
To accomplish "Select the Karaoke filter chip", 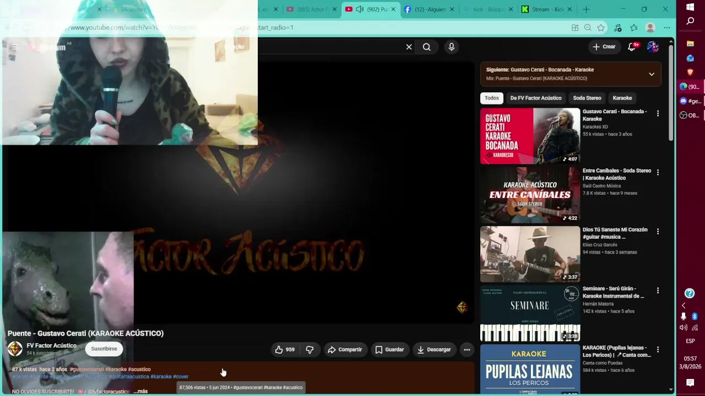I will pos(622,98).
